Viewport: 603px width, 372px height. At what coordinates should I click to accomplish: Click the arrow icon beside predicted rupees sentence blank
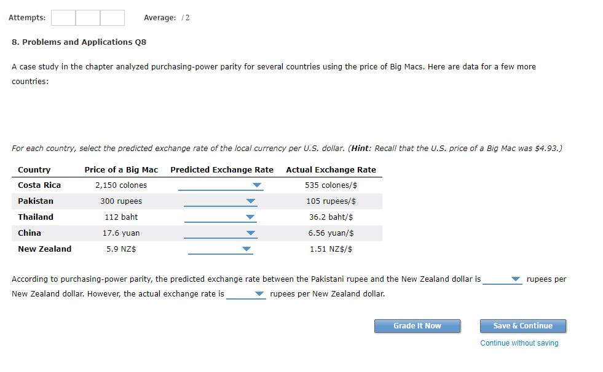515,279
